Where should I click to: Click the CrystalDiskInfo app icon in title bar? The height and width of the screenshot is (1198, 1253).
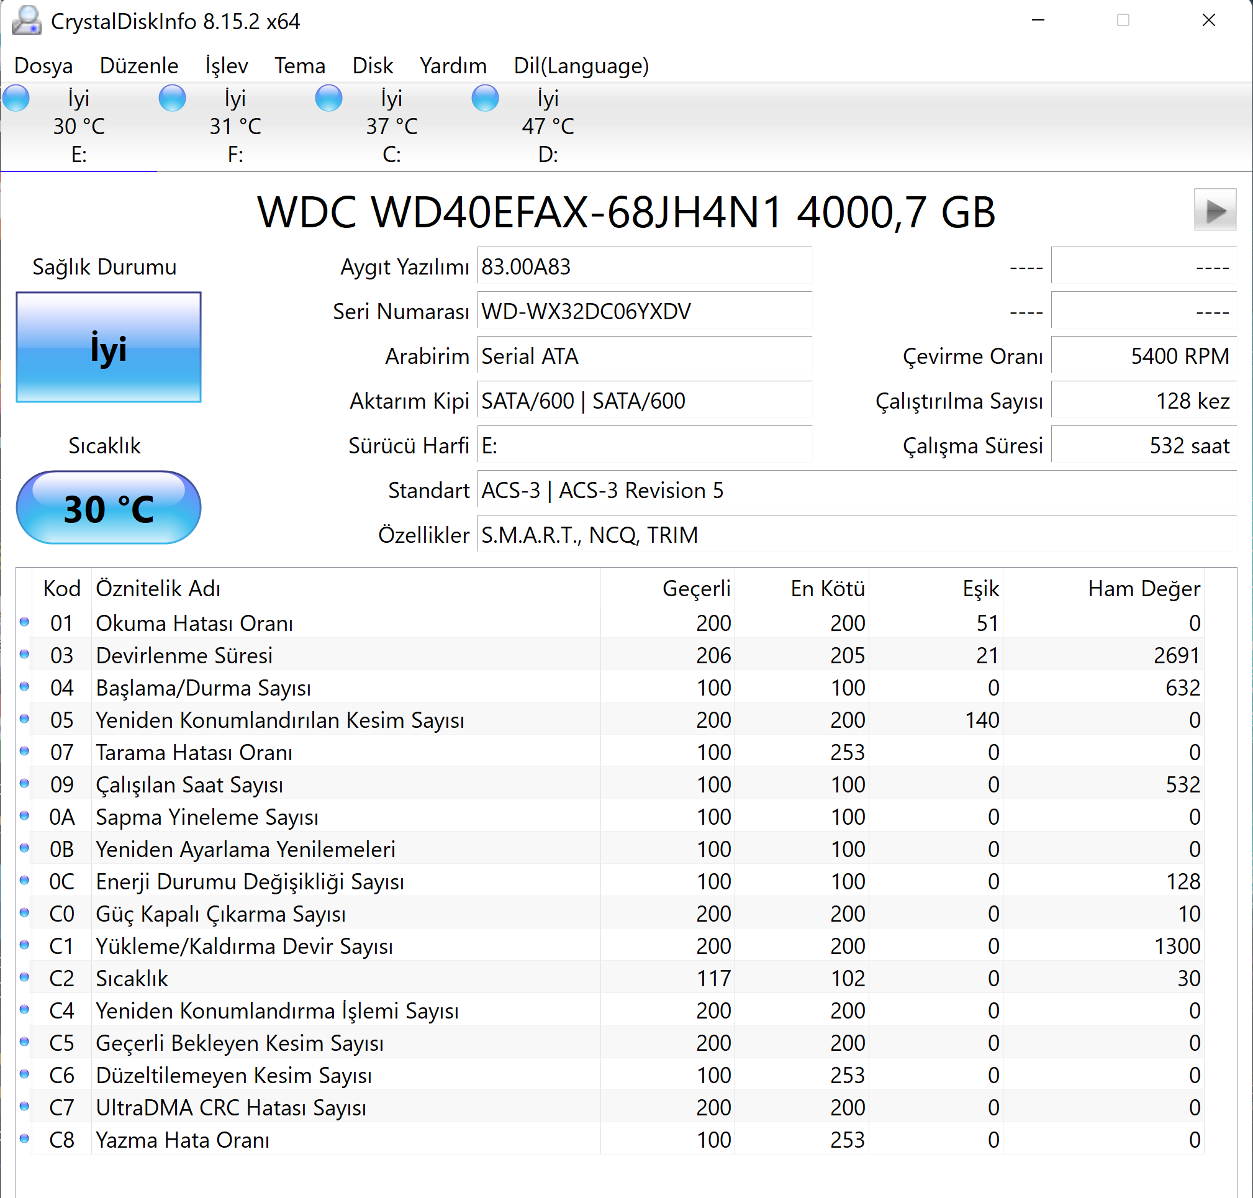(27, 20)
